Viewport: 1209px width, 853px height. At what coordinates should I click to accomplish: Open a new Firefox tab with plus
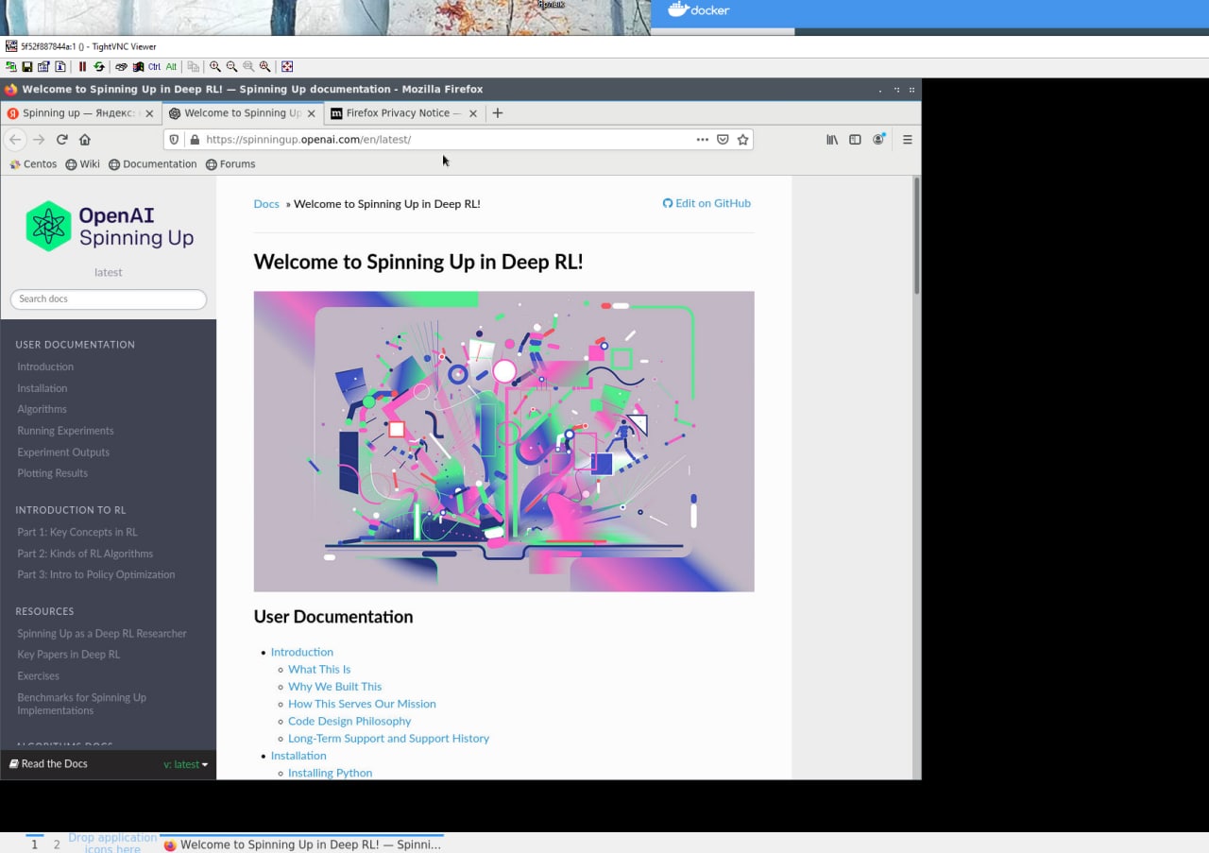[498, 112]
